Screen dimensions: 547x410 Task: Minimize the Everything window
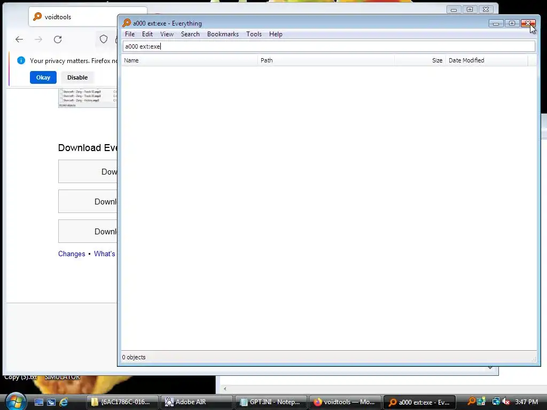pyautogui.click(x=496, y=23)
